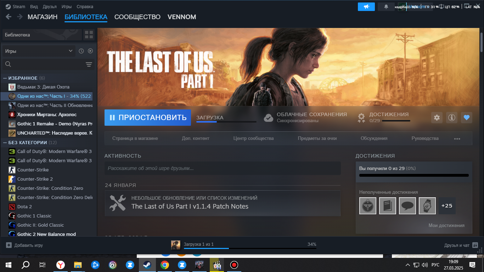Click the taskbar screen recorder icon

[x=234, y=265]
